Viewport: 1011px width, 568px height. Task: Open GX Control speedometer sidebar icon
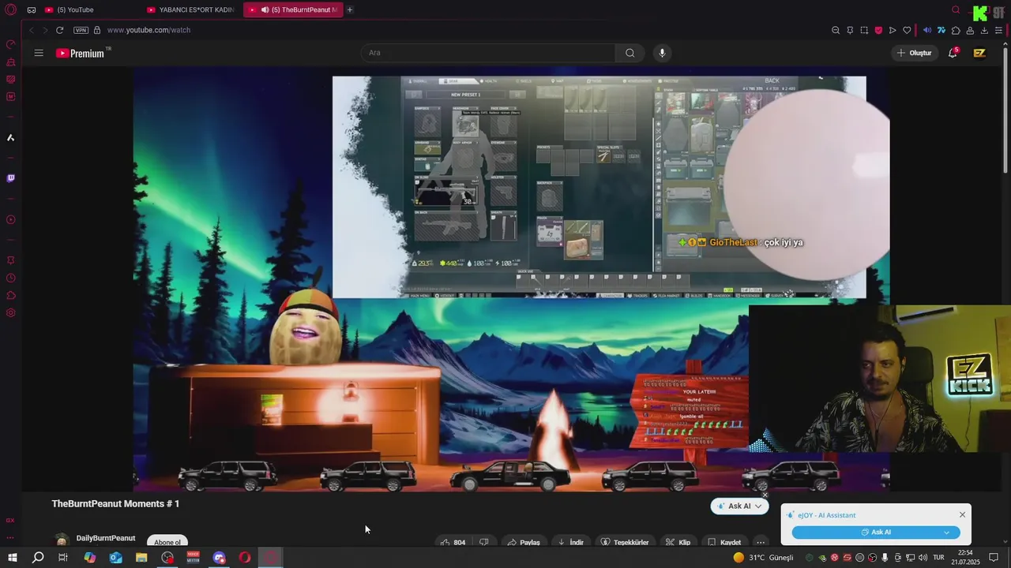coord(10,44)
